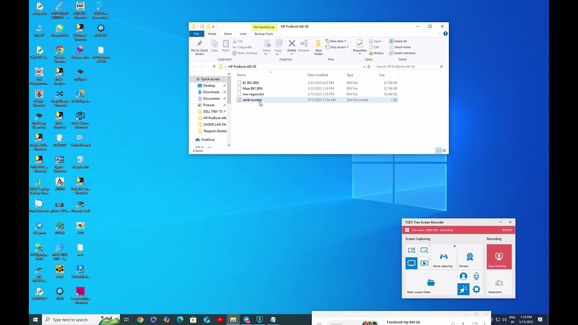Select full screen capture mode in VSDC

pyautogui.click(x=411, y=263)
